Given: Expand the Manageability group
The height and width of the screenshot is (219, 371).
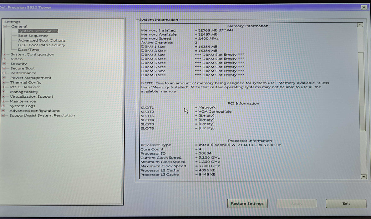Looking at the screenshot, I should pyautogui.click(x=4, y=92).
